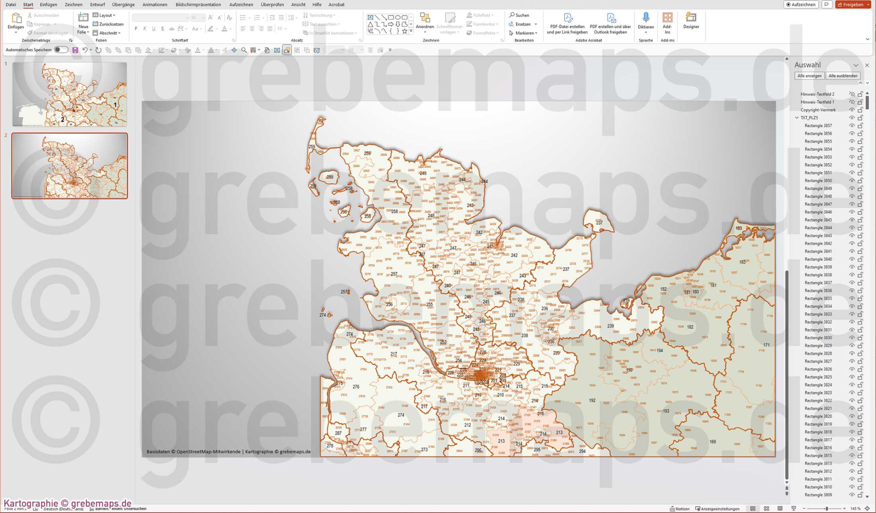
Task: Click the Alle anzeigen button
Action: 809,76
